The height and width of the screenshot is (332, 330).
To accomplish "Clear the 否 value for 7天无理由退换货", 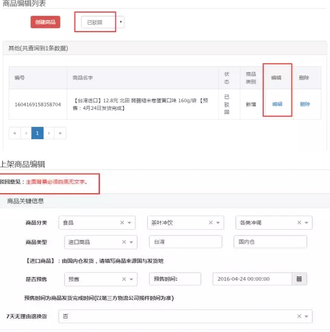I will click(299, 316).
